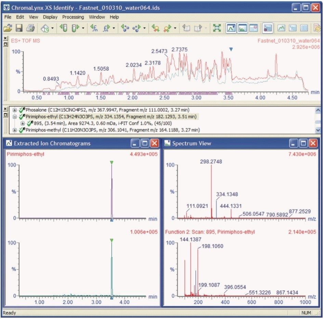Viewport: 324px width, 319px height.
Task: Go to previous compound molecule icon
Action: [x=125, y=28]
